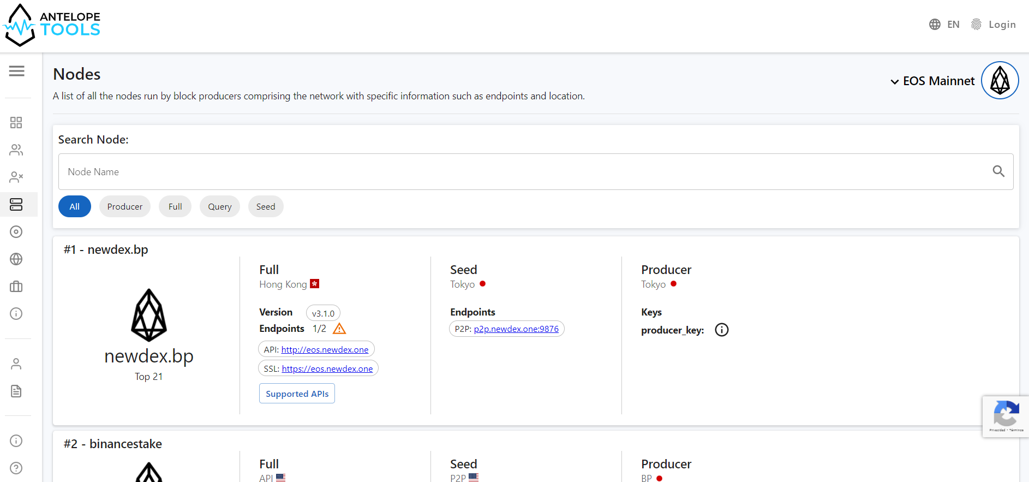Open the https://eos.newdex.one SSL link
Screen dimensions: 1029x482
(327, 368)
